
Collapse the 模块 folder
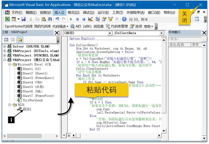(x=10, y=105)
